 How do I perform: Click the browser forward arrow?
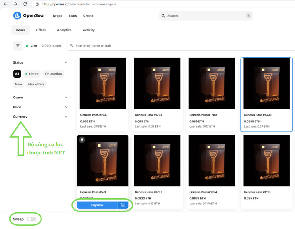[15, 4]
